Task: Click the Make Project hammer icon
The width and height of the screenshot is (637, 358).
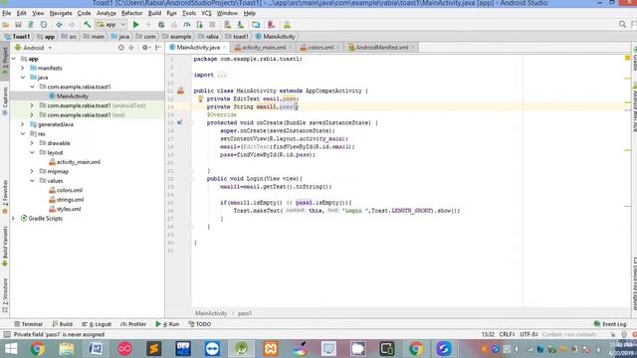Action: pos(87,25)
